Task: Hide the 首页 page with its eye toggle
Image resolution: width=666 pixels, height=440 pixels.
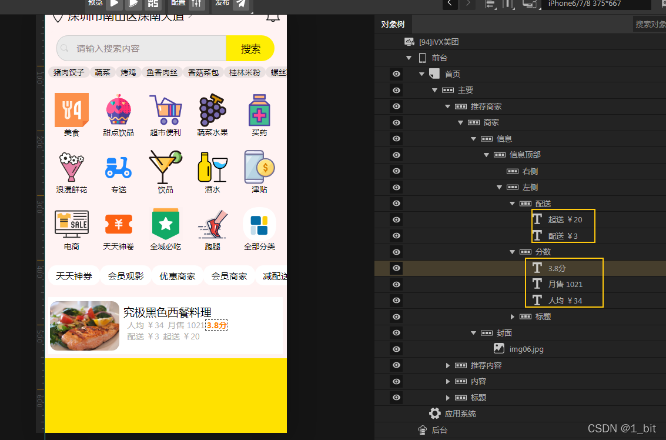Action: pos(397,74)
